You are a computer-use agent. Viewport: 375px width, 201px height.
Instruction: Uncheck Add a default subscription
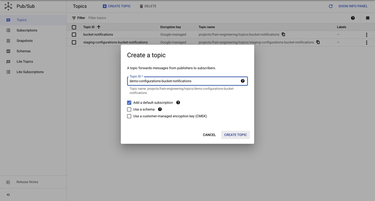click(129, 102)
